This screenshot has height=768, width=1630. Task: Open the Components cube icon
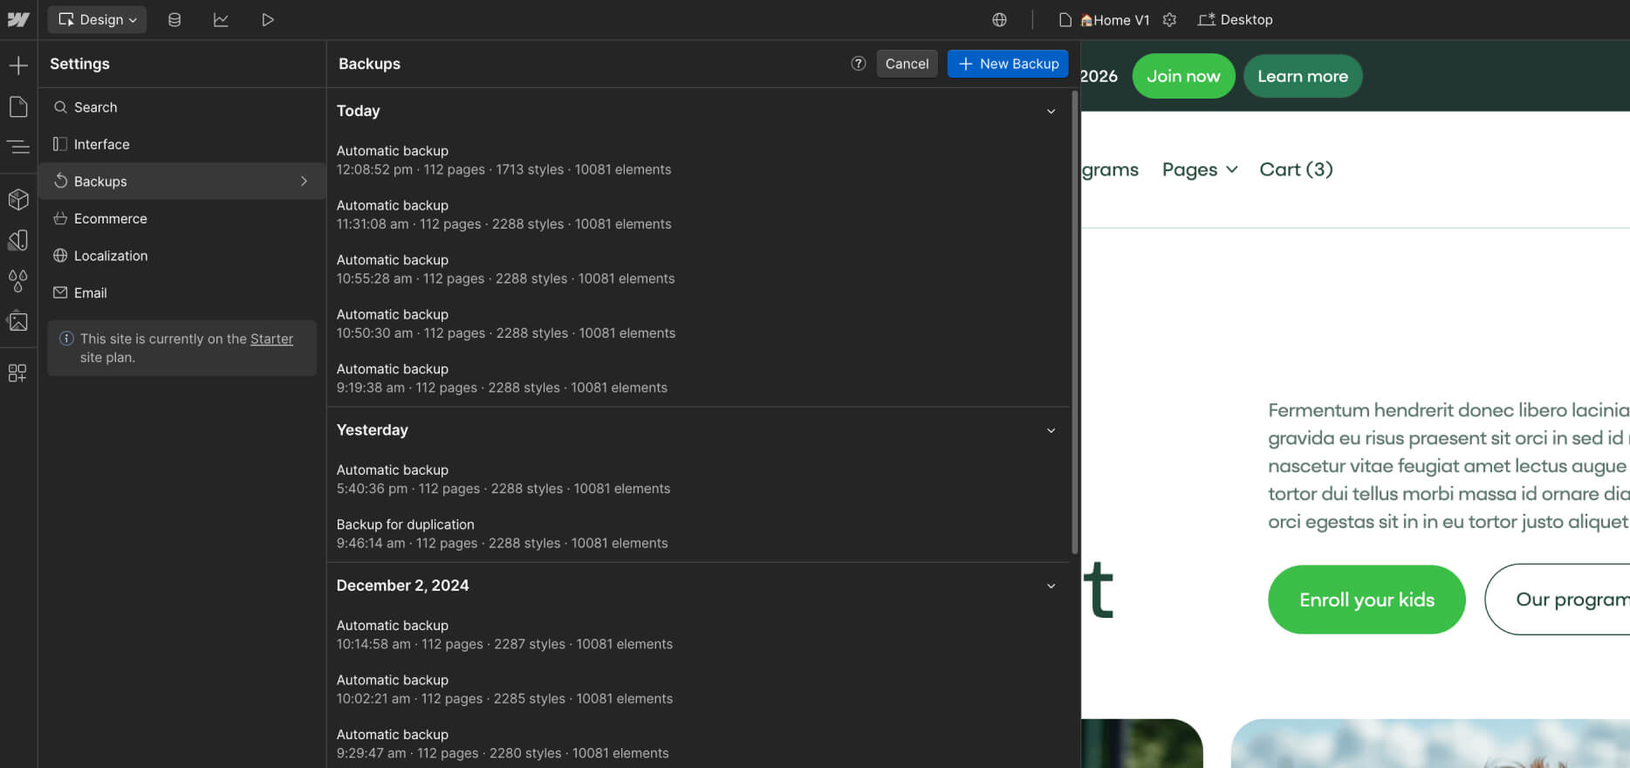pyautogui.click(x=18, y=200)
